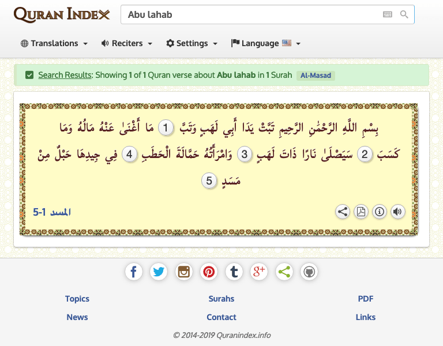Image resolution: width=443 pixels, height=346 pixels.
Task: Open the GitHub icon in the footer
Action: point(309,272)
